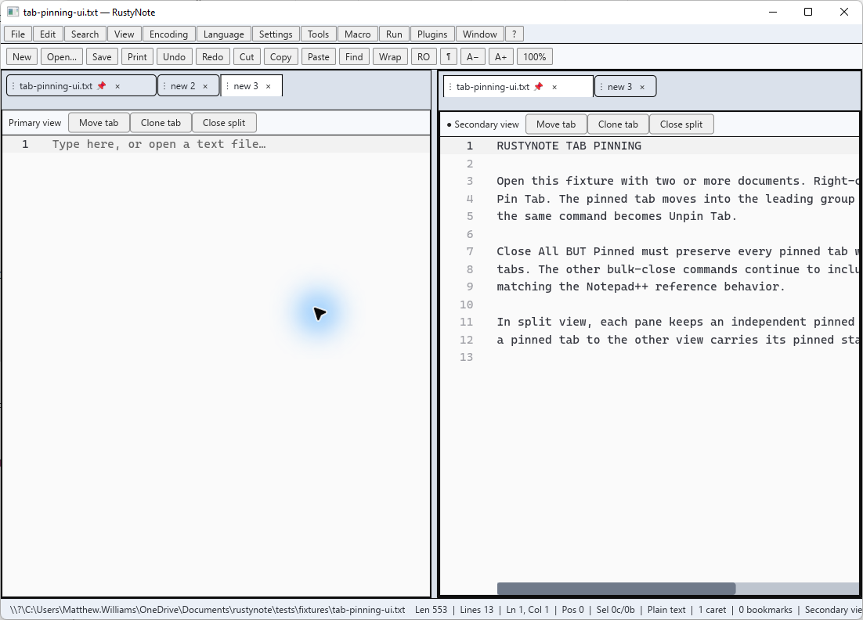Screen dimensions: 863x620
Task: Click the drag handle dots of new 2 tab
Action: (164, 86)
